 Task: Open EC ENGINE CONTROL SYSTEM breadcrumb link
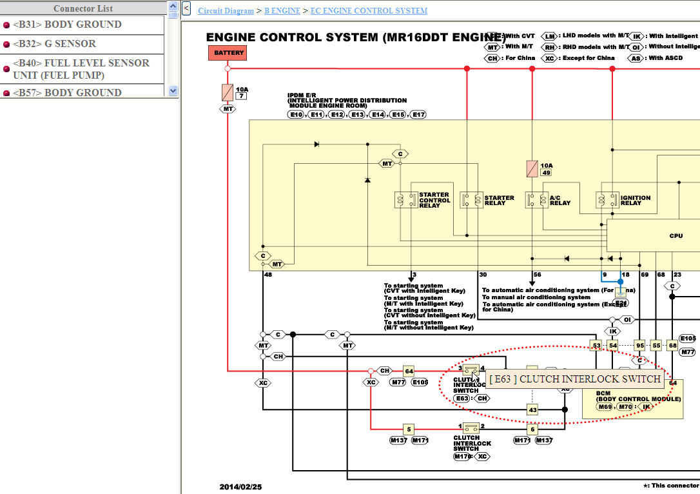pos(369,11)
